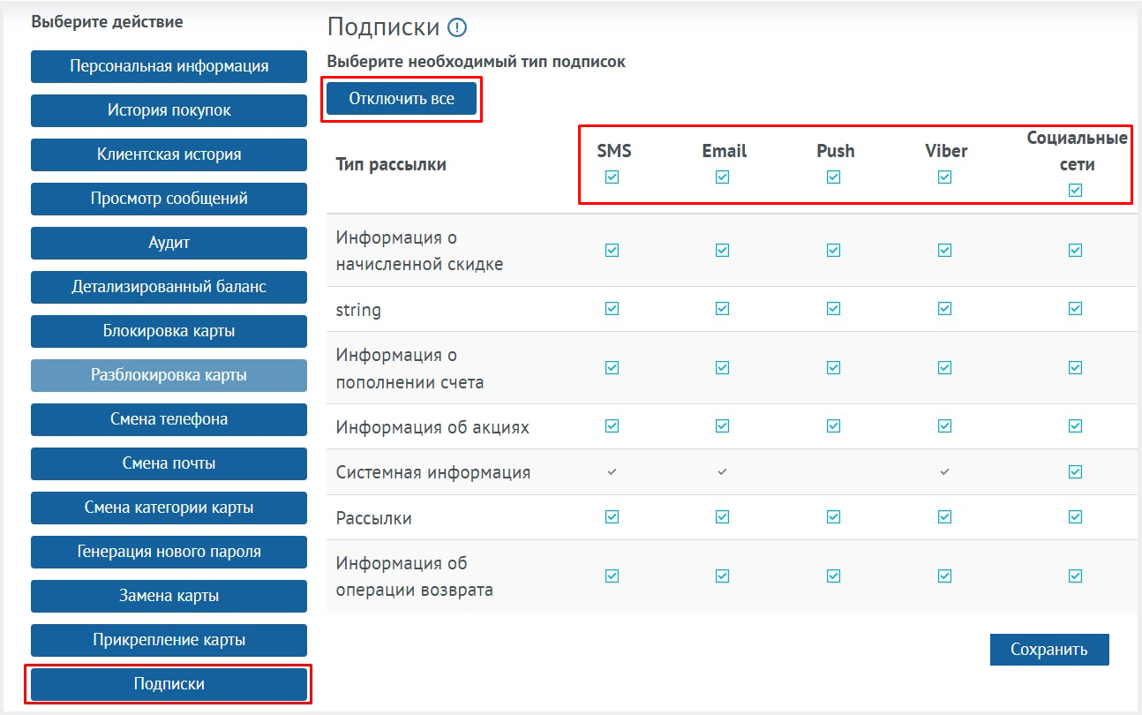Screen dimensions: 1142x715
Task: Disable Email for Информация об акциях
Action: [x=723, y=426]
